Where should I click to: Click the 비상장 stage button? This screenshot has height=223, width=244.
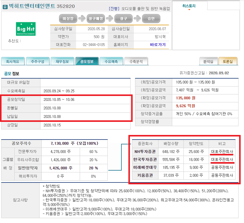coord(68,19)
